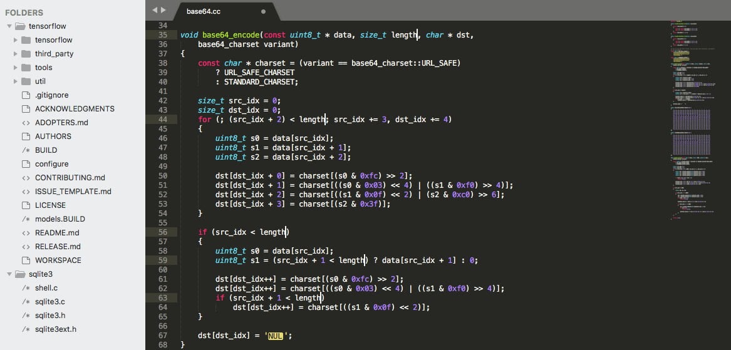Click the sqlite3.c source icon

[x=26, y=302]
